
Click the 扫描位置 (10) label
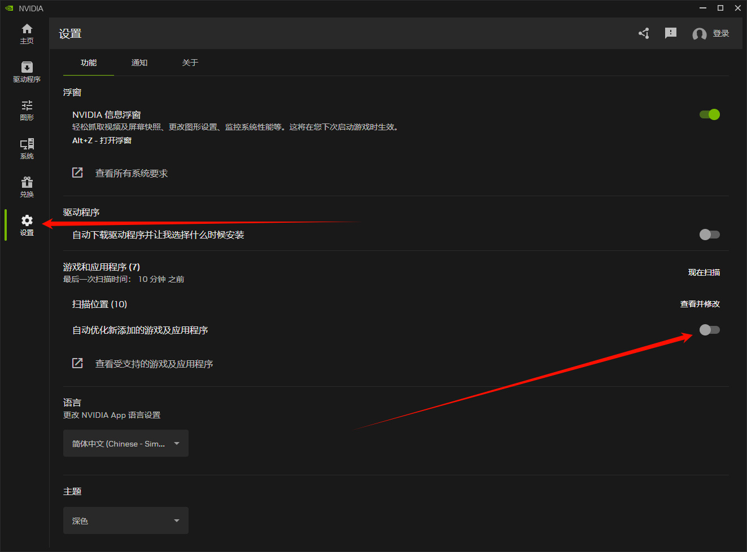(100, 304)
